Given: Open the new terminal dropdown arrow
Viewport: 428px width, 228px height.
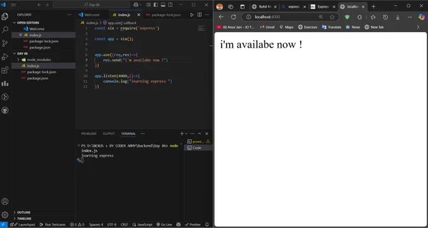Looking at the screenshot, I should (x=186, y=134).
